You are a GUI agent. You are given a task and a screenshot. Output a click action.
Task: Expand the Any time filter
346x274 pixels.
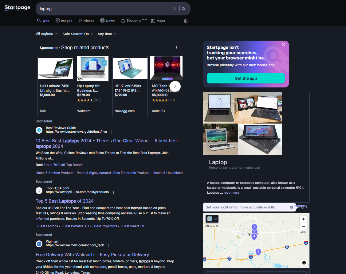(x=107, y=34)
